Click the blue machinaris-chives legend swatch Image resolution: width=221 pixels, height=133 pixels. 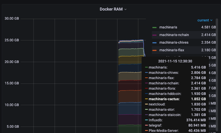(x=154, y=43)
